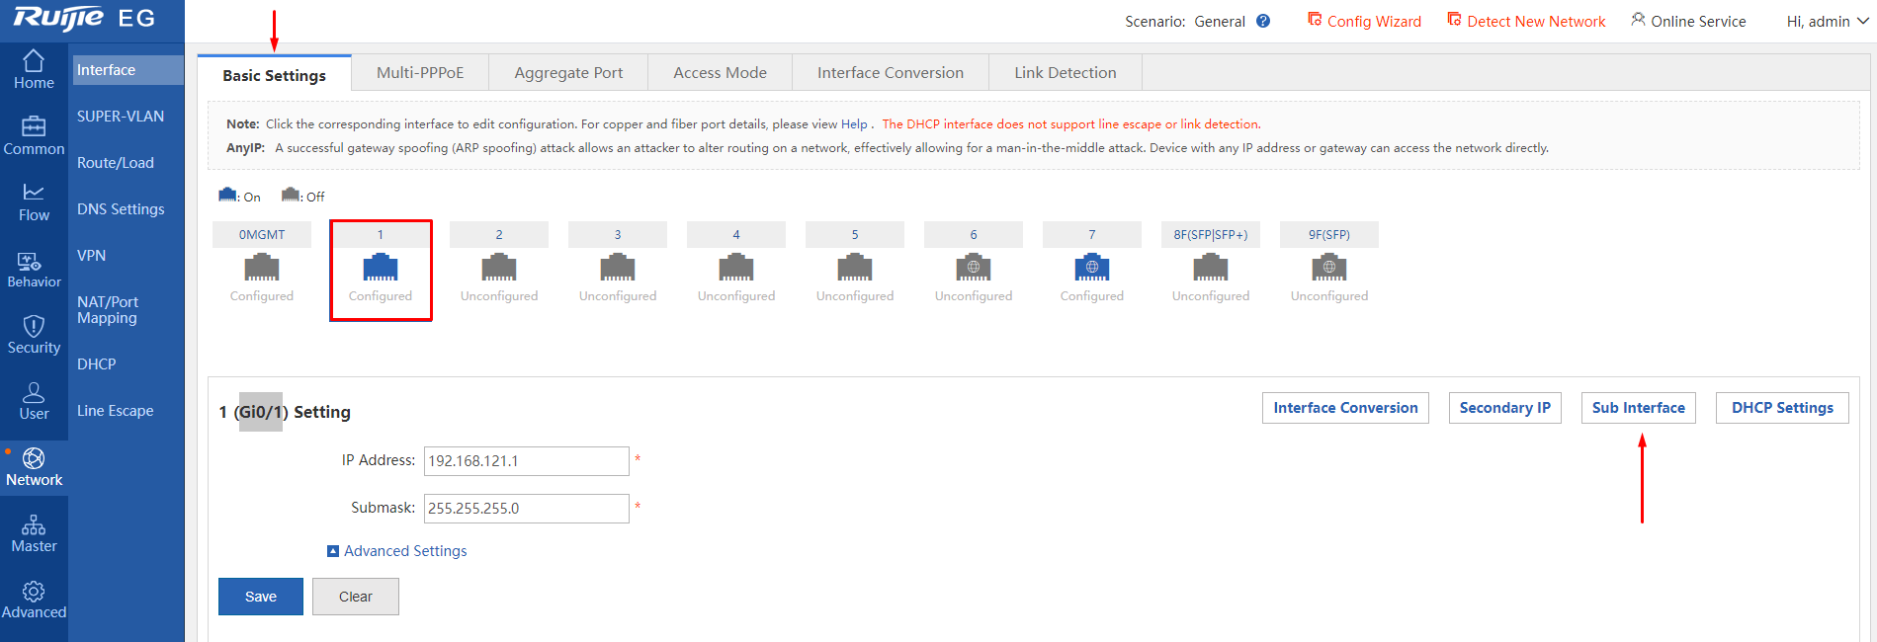Click the Ruijie EG logo

[84, 18]
